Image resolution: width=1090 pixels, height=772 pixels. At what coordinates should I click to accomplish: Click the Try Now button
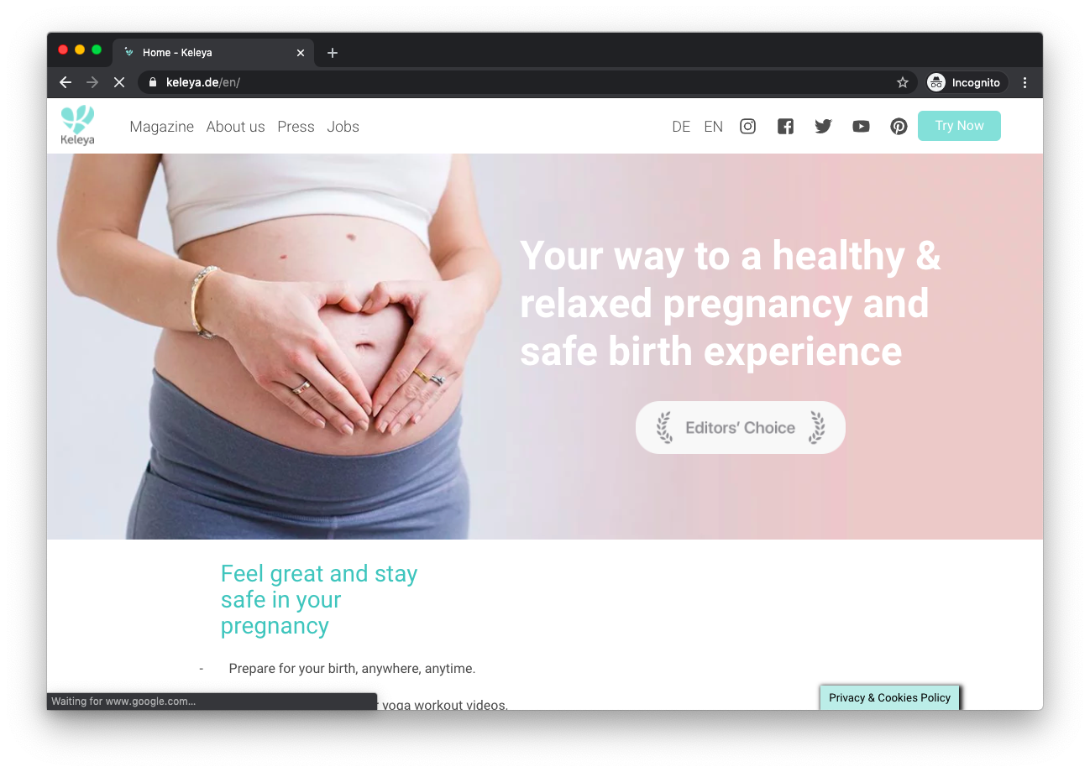pos(959,126)
